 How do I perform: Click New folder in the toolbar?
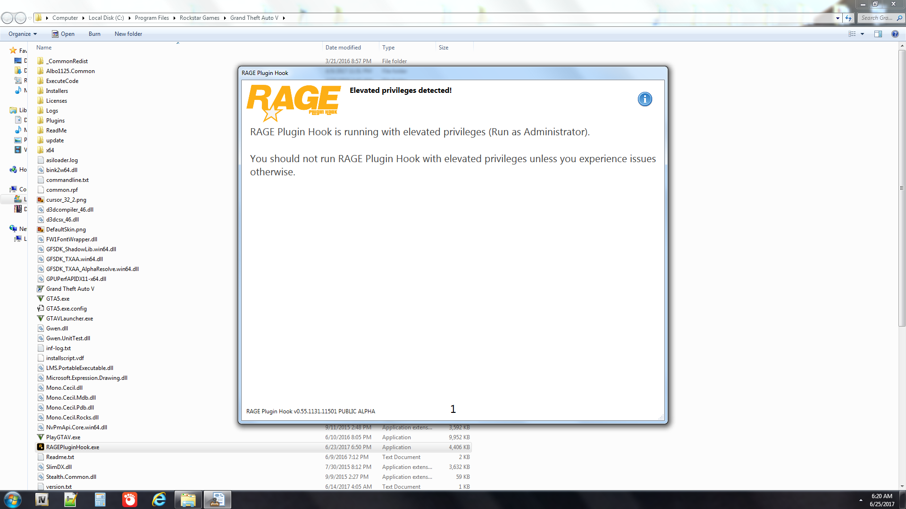coord(128,34)
